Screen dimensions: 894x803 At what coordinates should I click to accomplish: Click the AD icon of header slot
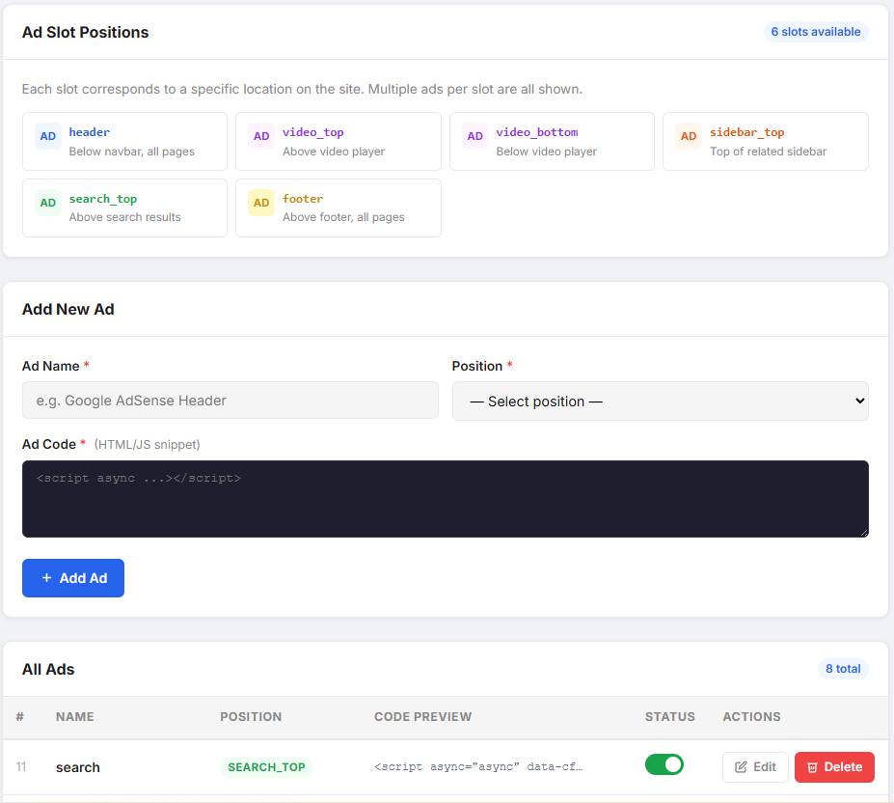pyautogui.click(x=48, y=136)
